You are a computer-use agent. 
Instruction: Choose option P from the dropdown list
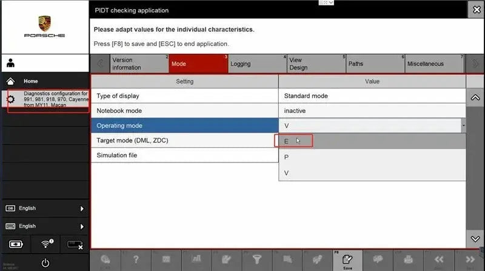click(x=287, y=157)
